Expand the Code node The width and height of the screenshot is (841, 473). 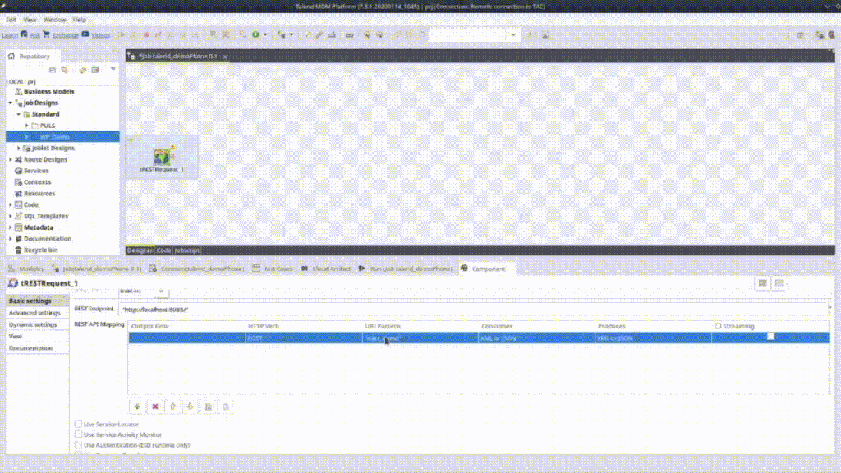(10, 204)
